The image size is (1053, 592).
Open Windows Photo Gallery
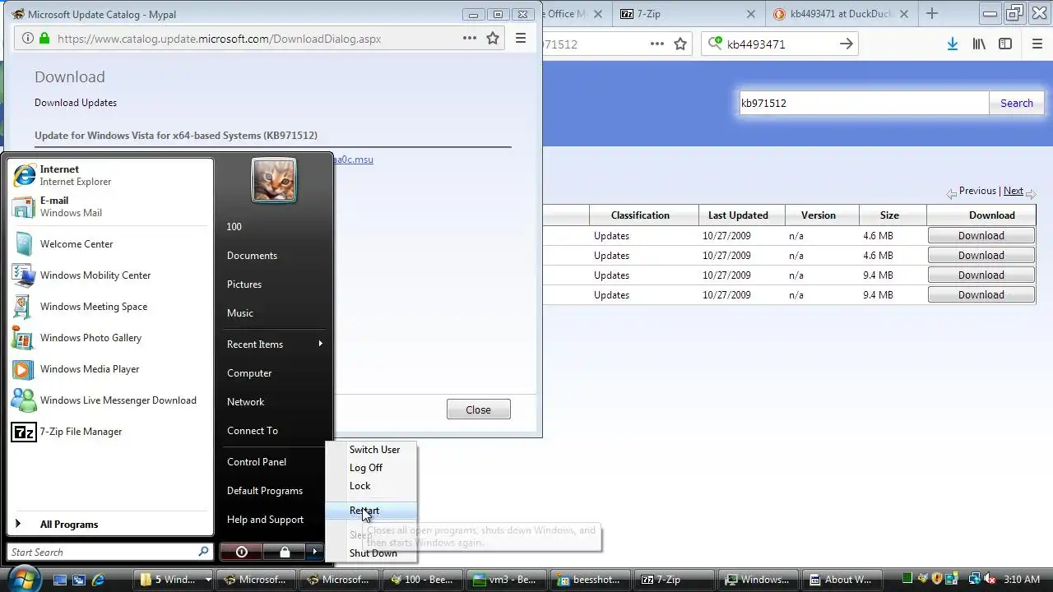[109, 338]
